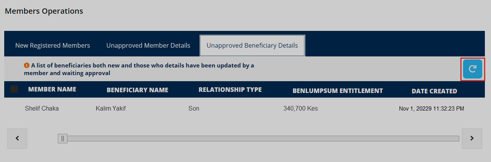The image size is (491, 162).
Task: Sort by the Beneficiary Name column header
Action: point(137,90)
